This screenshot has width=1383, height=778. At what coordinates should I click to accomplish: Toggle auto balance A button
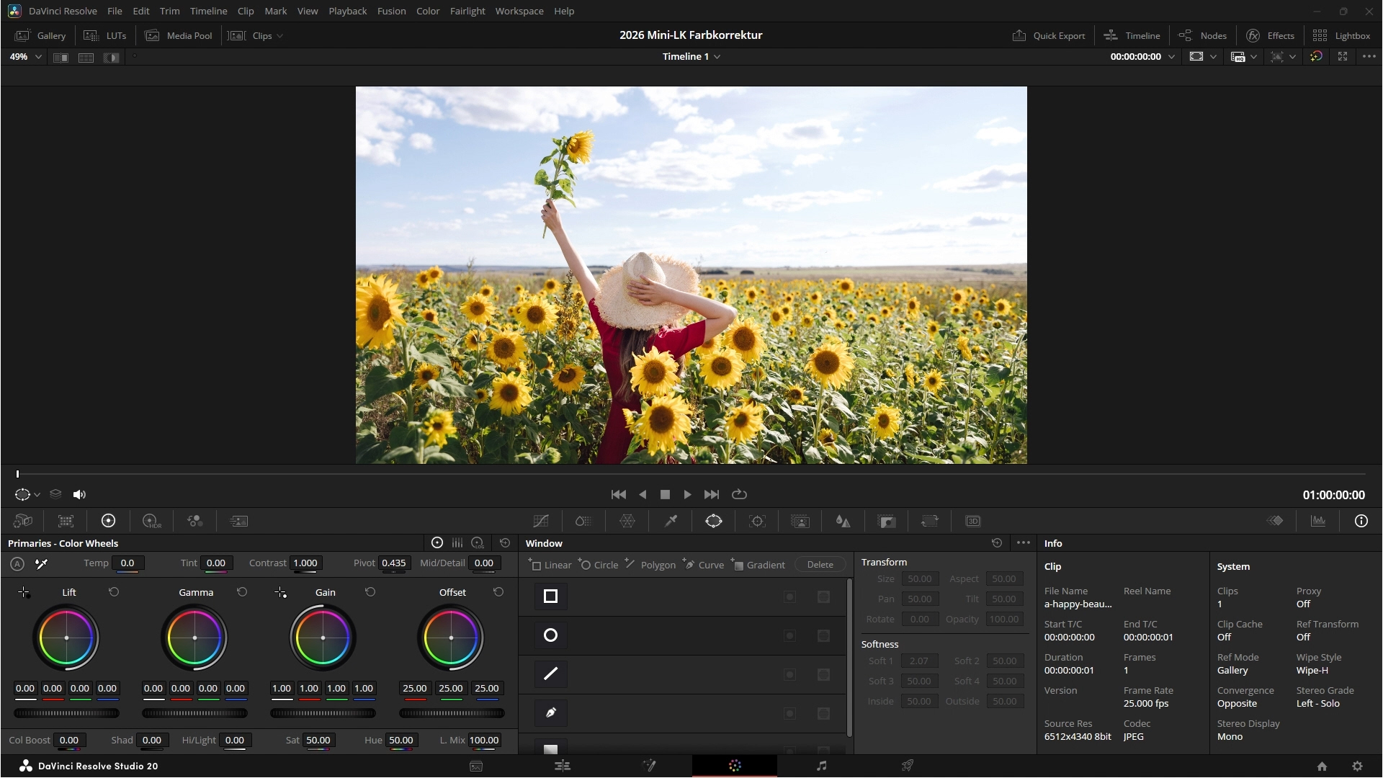coord(17,564)
